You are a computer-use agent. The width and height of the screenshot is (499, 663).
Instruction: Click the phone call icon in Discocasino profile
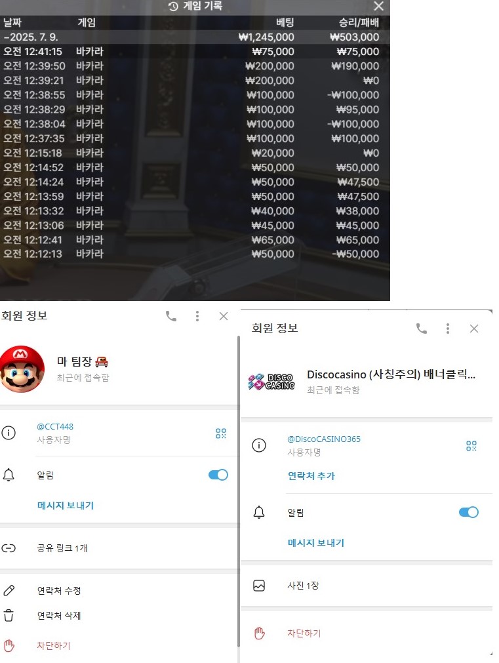click(x=421, y=329)
